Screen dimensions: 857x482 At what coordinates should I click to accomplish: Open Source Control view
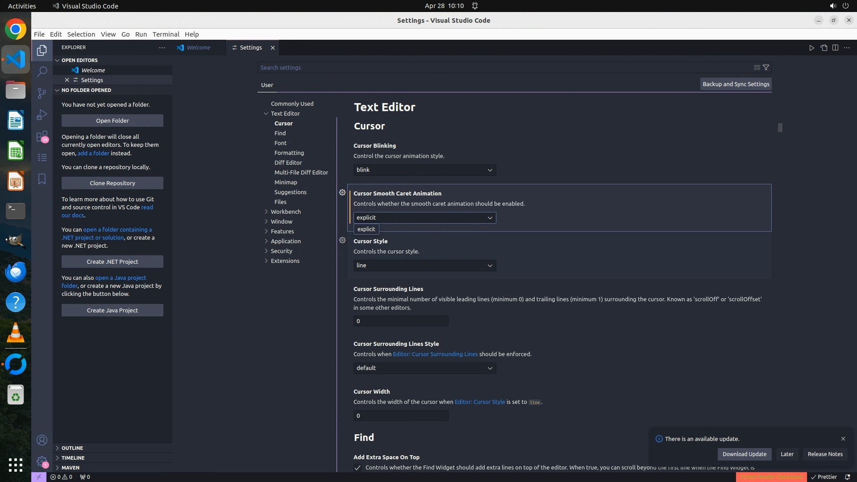42,93
